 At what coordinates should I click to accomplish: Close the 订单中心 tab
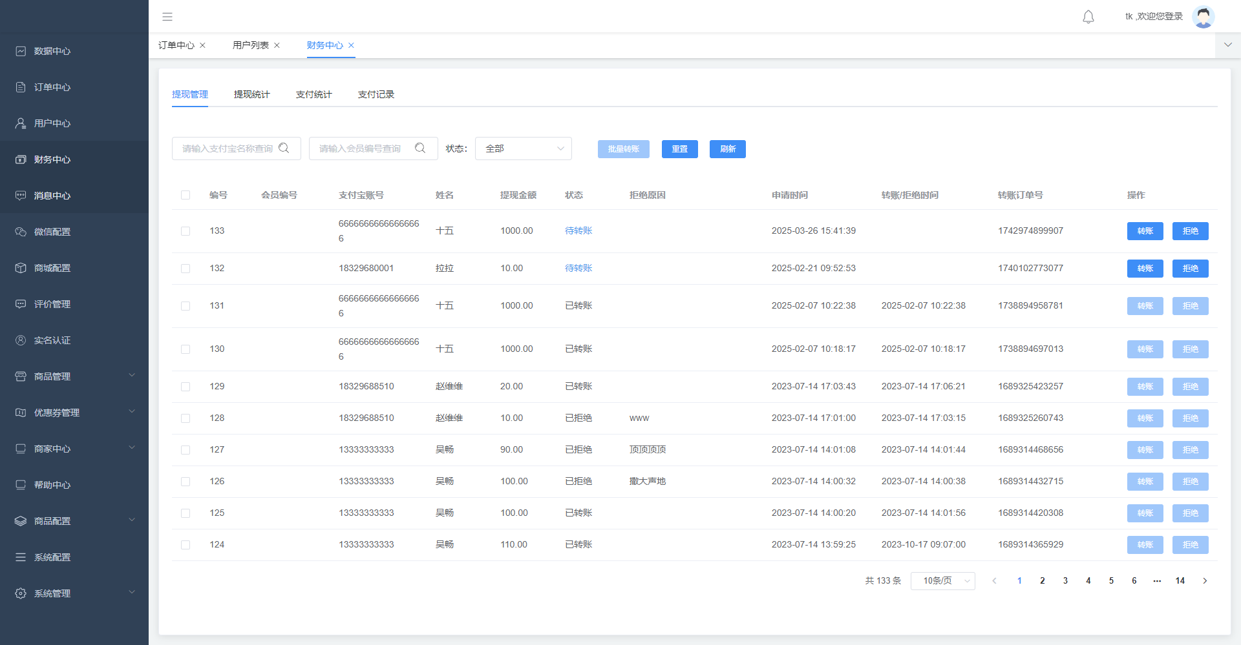pos(203,45)
